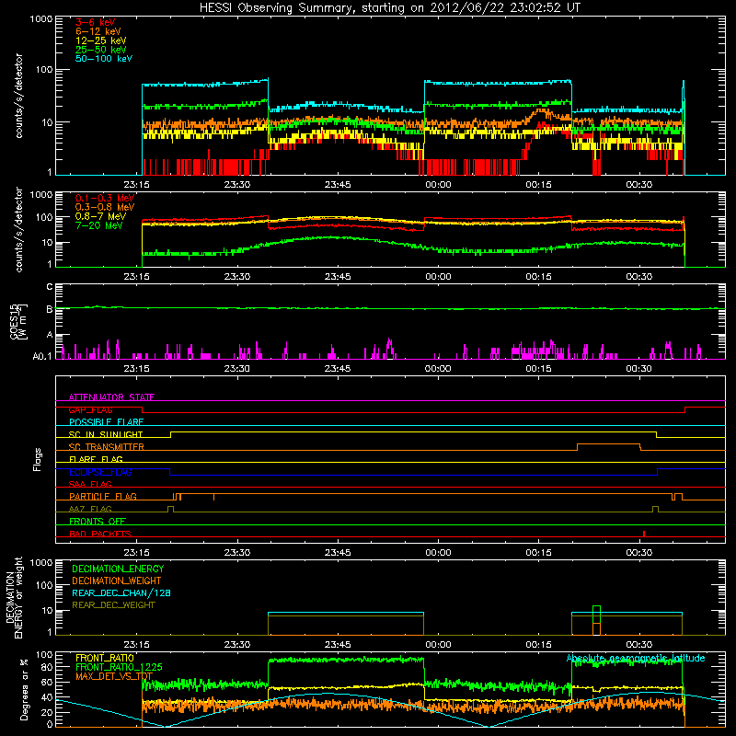Pick the B class tick label on GOES plot
736x736 pixels.
(50, 309)
